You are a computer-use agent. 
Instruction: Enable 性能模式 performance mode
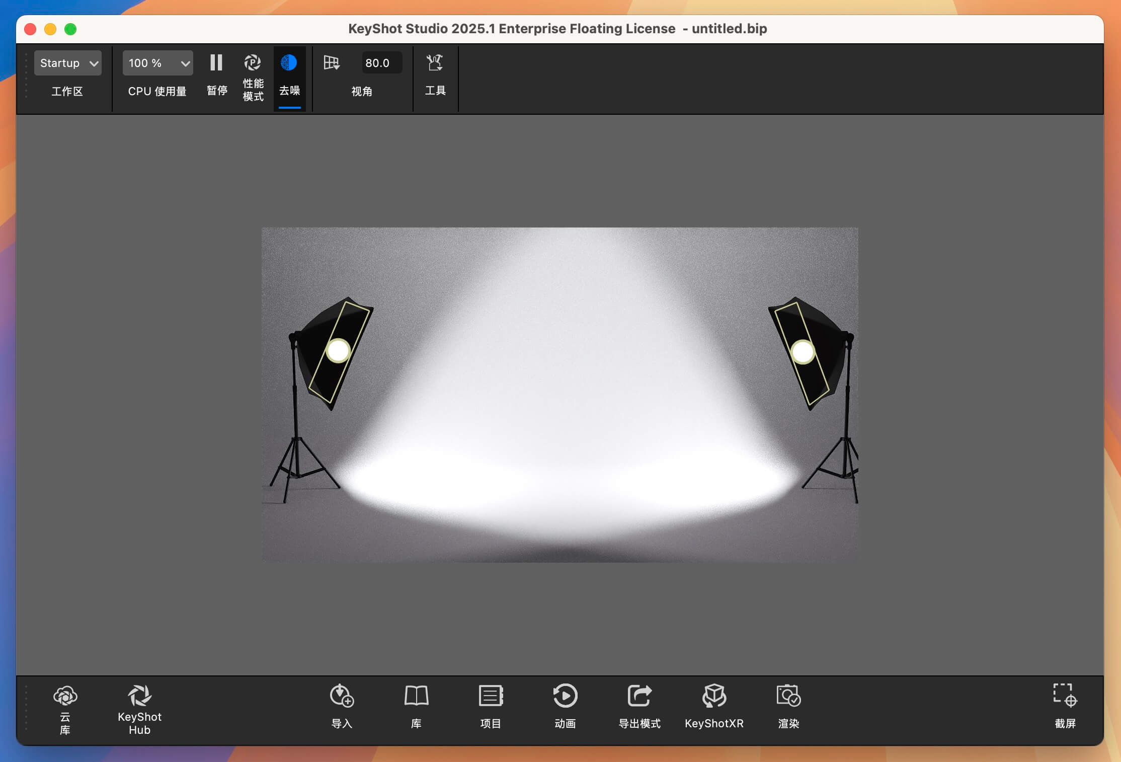pos(253,63)
